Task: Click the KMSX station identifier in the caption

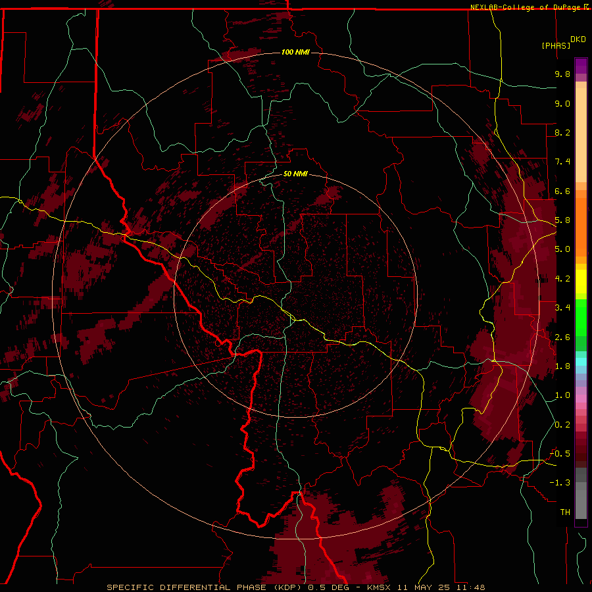Action: 380,587
